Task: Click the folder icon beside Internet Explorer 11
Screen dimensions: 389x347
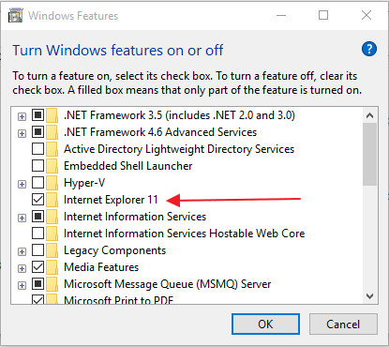Action: (52, 200)
